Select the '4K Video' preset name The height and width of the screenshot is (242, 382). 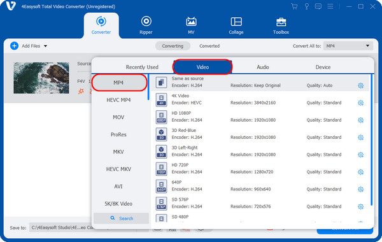tap(180, 96)
